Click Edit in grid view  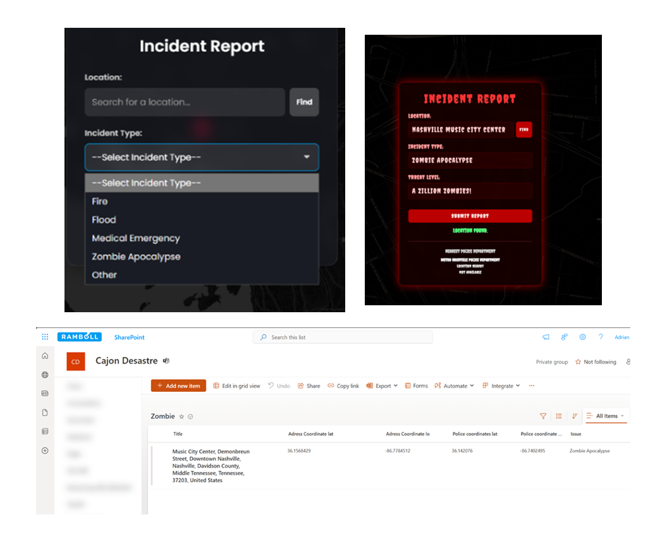[x=236, y=386]
